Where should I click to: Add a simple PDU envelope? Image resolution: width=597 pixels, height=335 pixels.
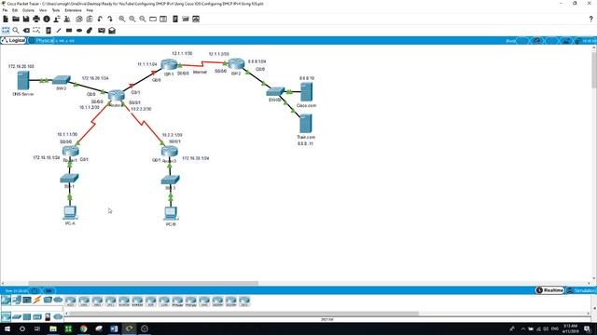[102, 30]
